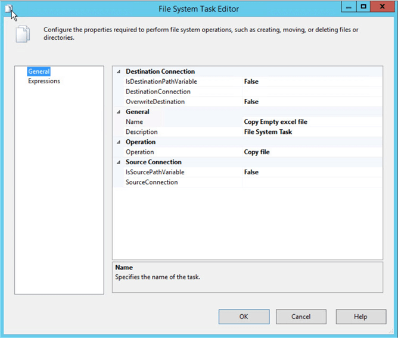
Task: Select the Name property label
Action: [134, 122]
